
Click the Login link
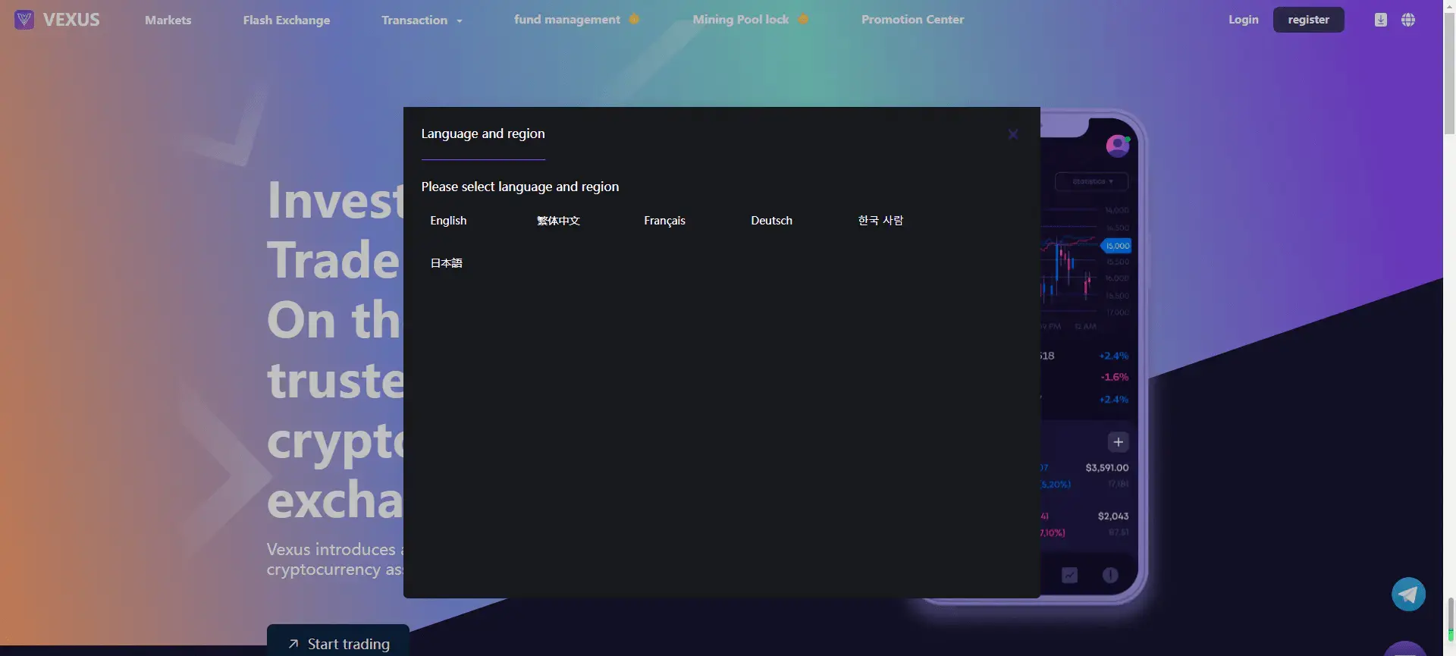coord(1243,20)
